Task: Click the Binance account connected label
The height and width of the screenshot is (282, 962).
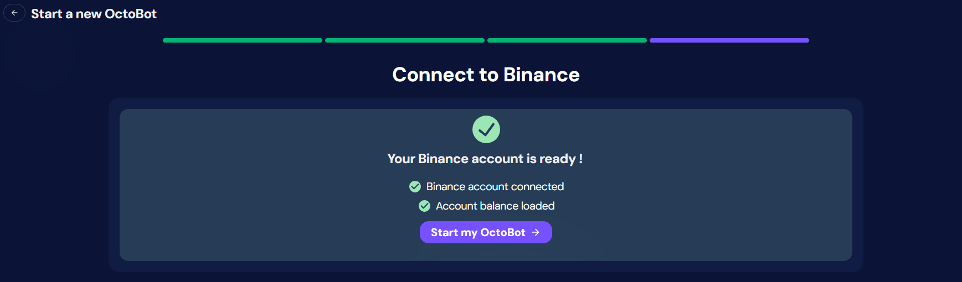Action: pyautogui.click(x=495, y=187)
